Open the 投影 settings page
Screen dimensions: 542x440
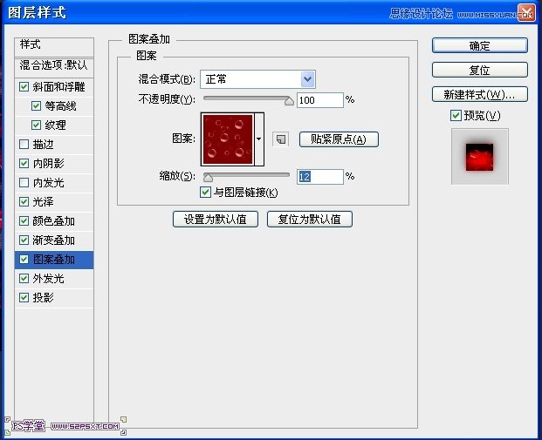44,297
